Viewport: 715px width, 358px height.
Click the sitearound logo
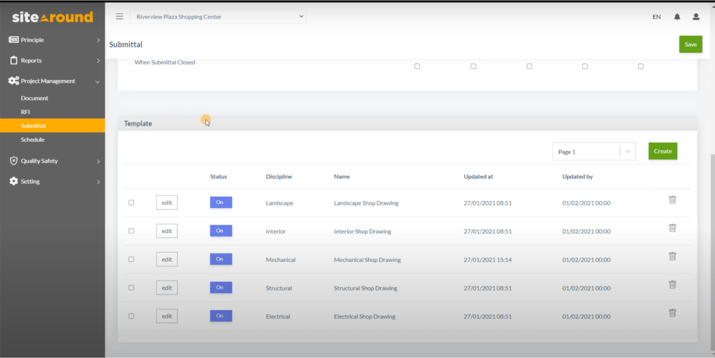click(53, 17)
